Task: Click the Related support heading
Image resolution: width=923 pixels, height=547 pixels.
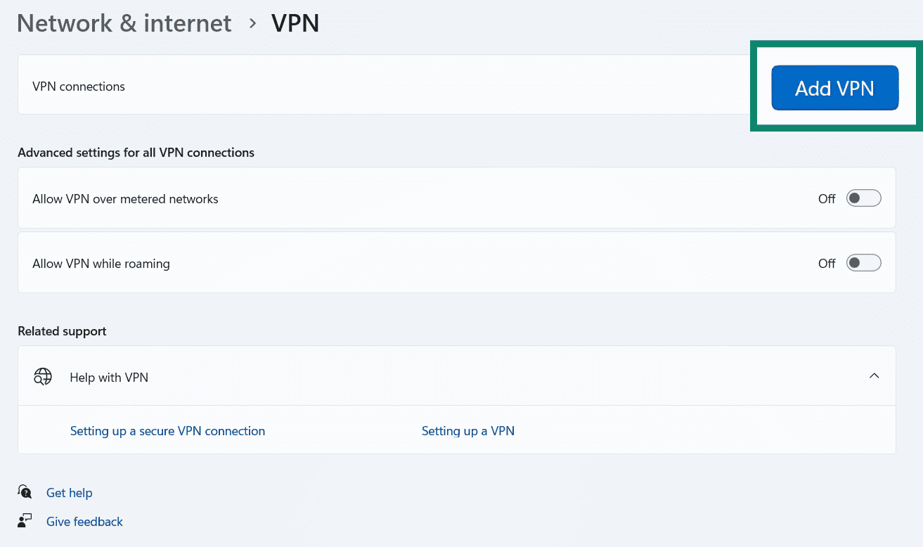Action: coord(62,330)
